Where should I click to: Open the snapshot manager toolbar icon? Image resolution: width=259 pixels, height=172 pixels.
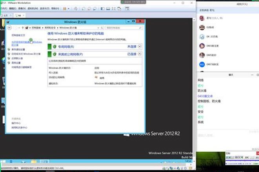click(95, 9)
